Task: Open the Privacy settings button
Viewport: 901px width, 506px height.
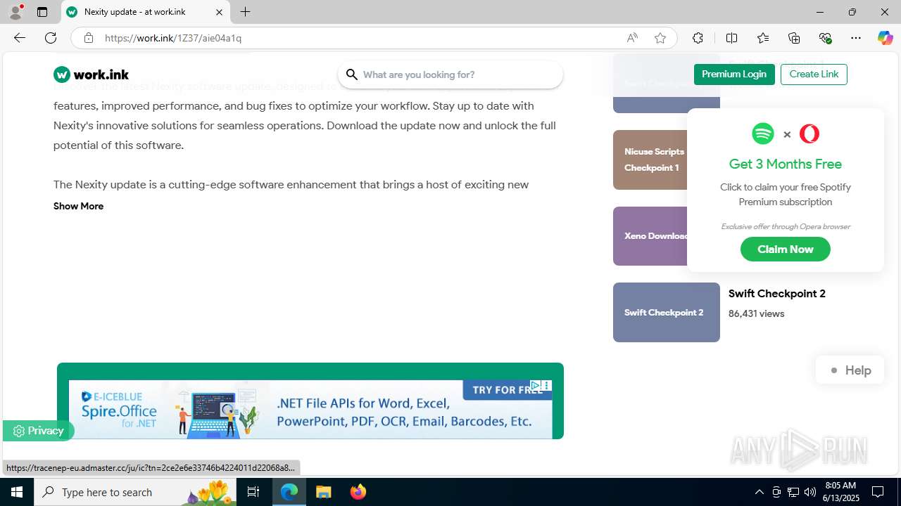Action: click(38, 431)
